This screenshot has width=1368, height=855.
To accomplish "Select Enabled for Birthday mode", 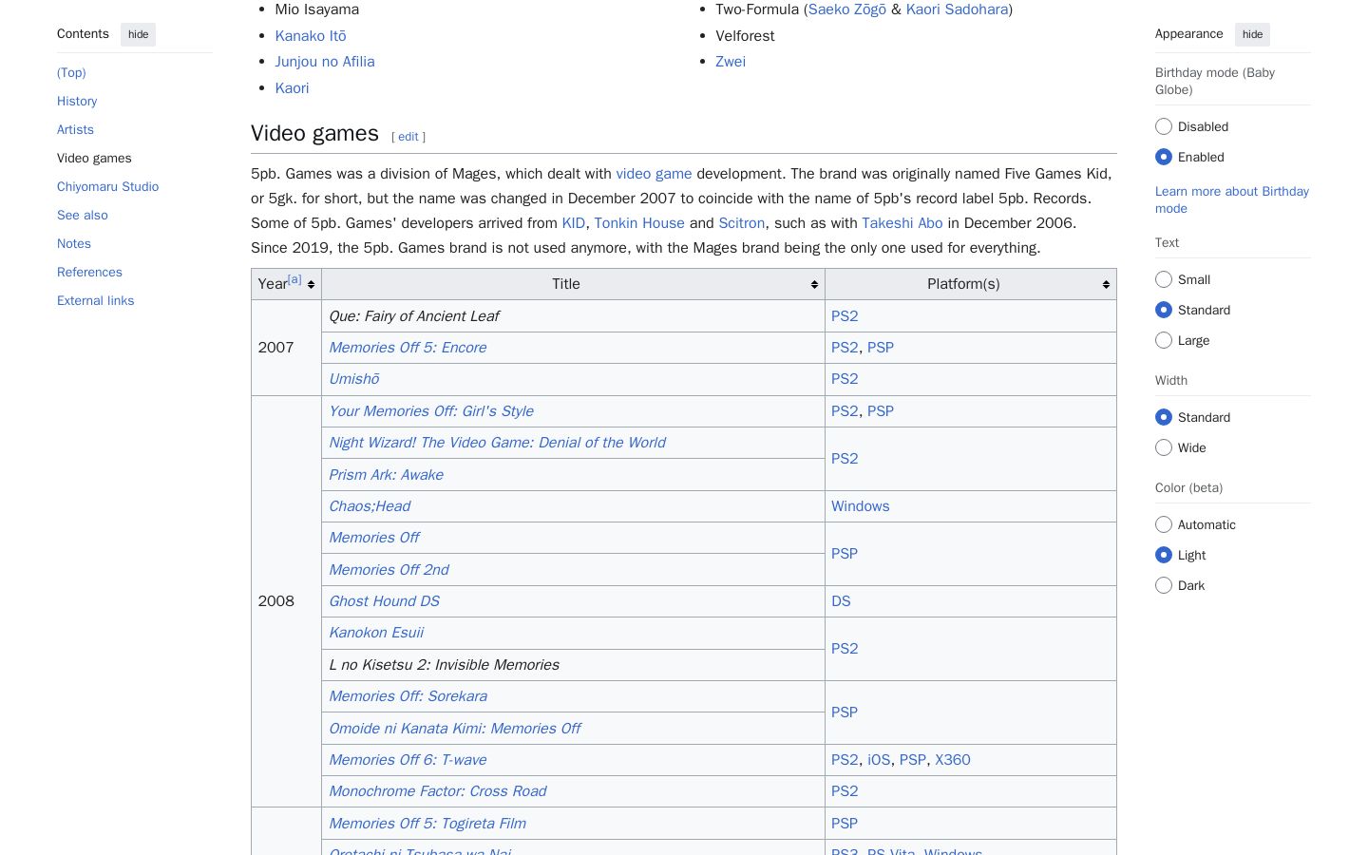I will coord(1164,157).
